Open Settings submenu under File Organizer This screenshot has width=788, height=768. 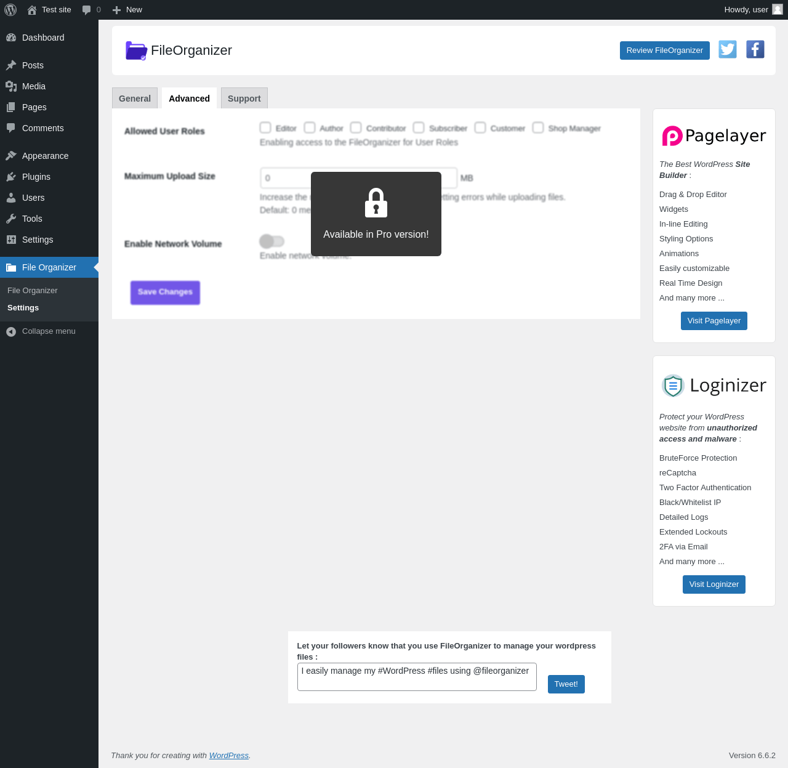pos(23,308)
